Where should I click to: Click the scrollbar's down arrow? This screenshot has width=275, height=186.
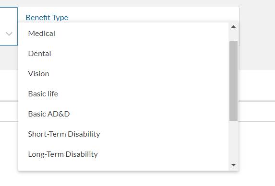233,165
